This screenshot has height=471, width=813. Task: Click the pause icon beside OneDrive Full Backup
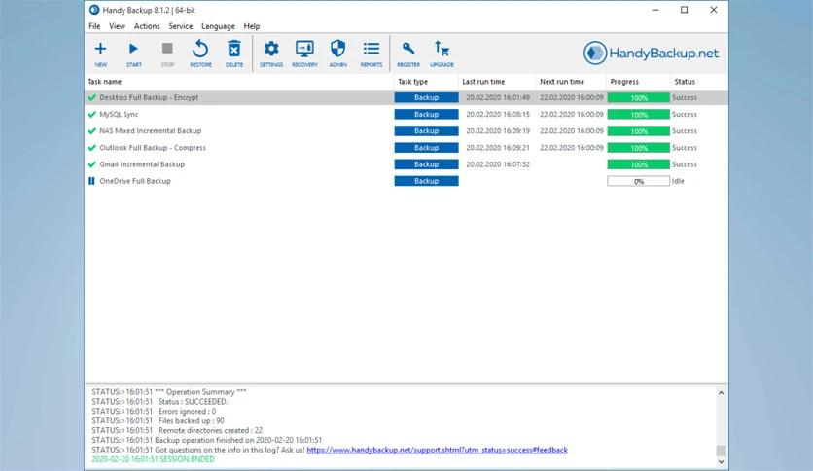tap(91, 181)
